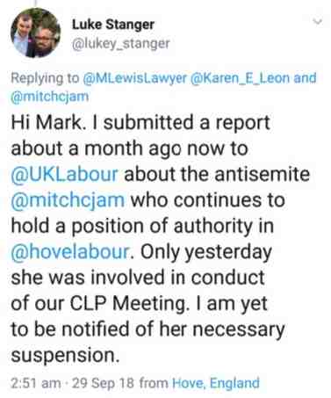The width and height of the screenshot is (331, 398).
Task: Click the 'CLP Meeting' text in the tweet
Action: 128,304
